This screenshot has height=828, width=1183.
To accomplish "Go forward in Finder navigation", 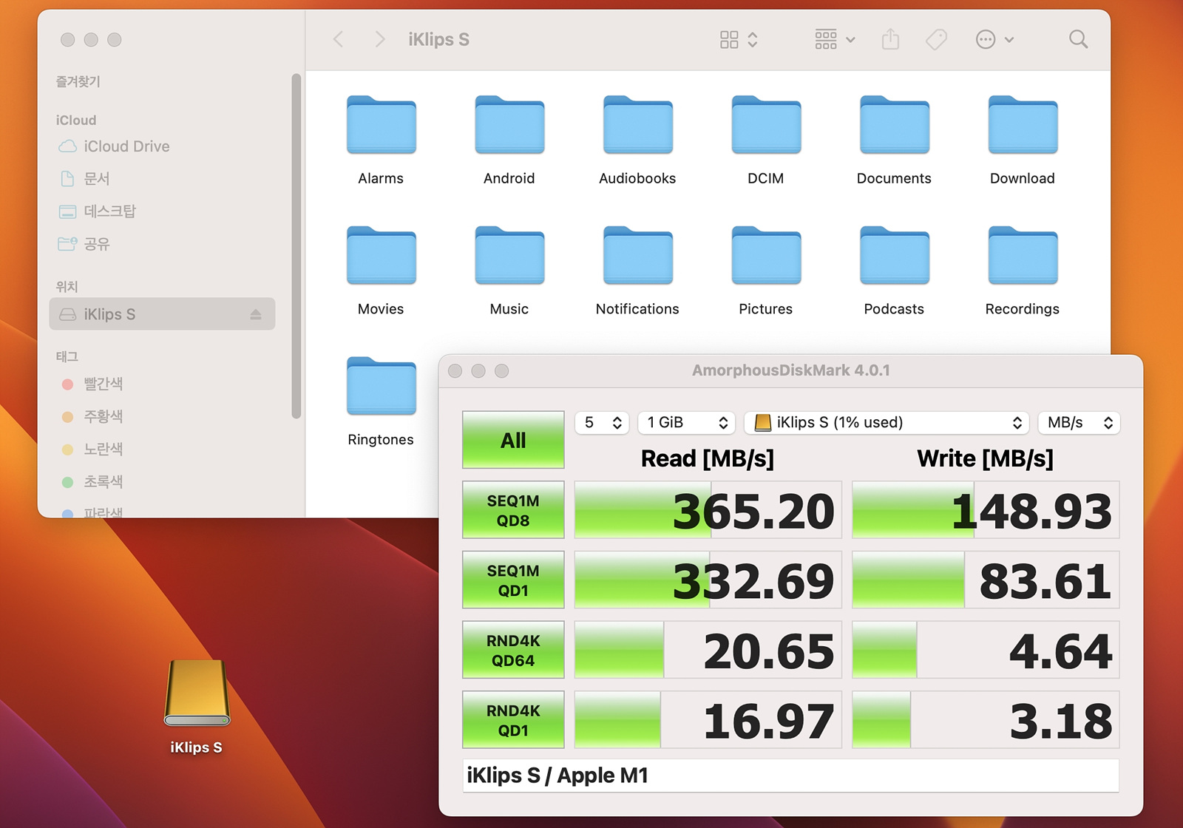I will (x=379, y=39).
